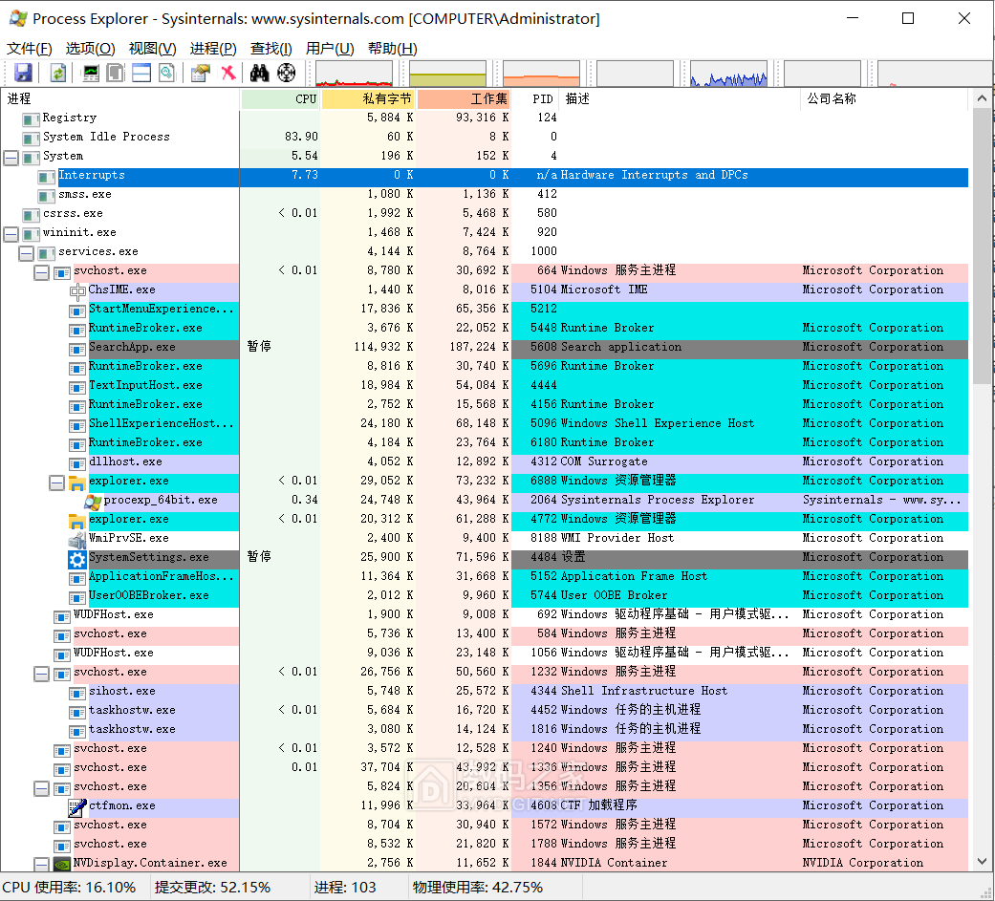Select the System Idle Process row
This screenshot has width=995, height=901.
[485, 138]
